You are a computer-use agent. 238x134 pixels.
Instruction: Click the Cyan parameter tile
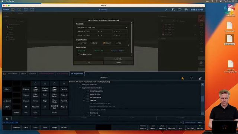coord(35,113)
